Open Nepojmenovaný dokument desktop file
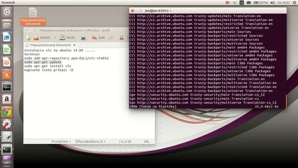Image resolution: width=298 pixels, height=168 pixels. (33, 17)
